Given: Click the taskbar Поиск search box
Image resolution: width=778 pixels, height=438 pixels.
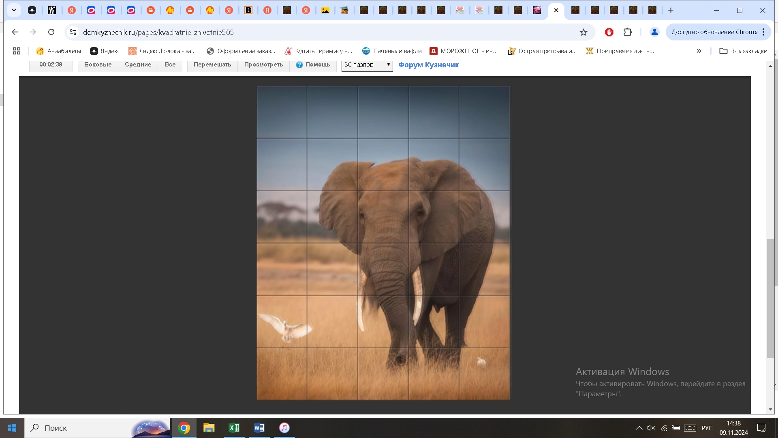Looking at the screenshot, I should pyautogui.click(x=97, y=428).
